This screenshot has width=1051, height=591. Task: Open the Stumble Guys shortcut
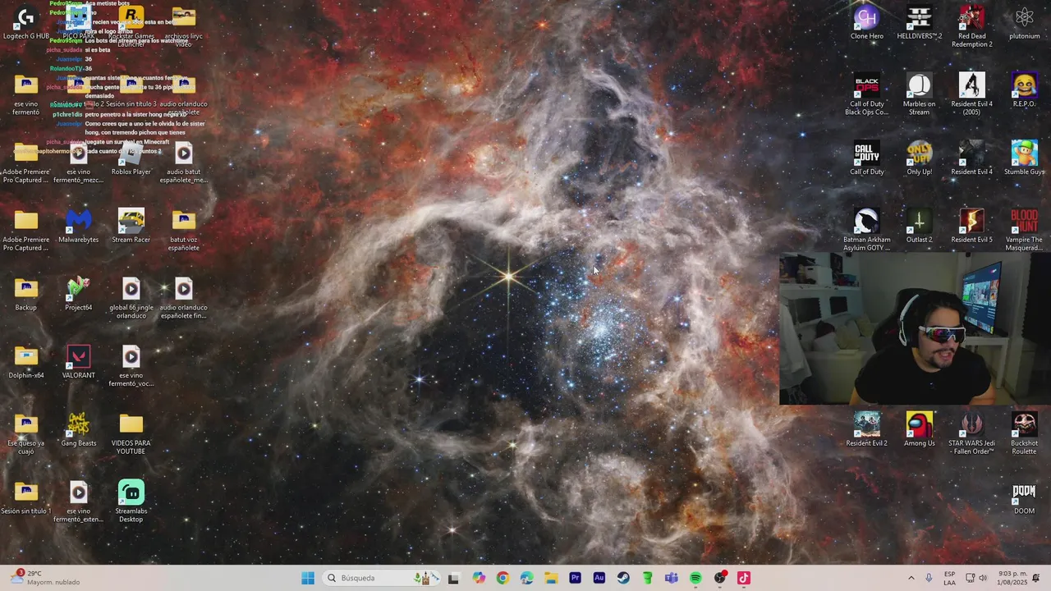coord(1025,159)
